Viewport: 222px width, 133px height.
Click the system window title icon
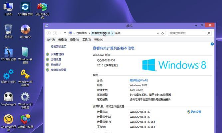[47, 26]
